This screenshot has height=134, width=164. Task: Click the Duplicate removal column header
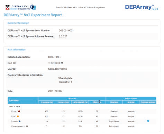(x=148, y=102)
